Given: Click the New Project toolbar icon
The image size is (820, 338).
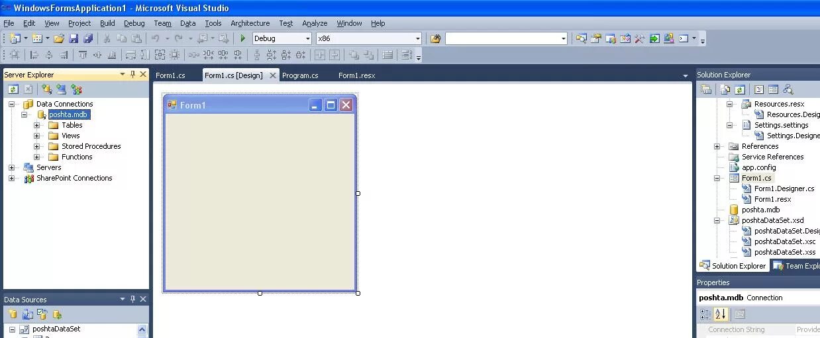Looking at the screenshot, I should click(15, 38).
